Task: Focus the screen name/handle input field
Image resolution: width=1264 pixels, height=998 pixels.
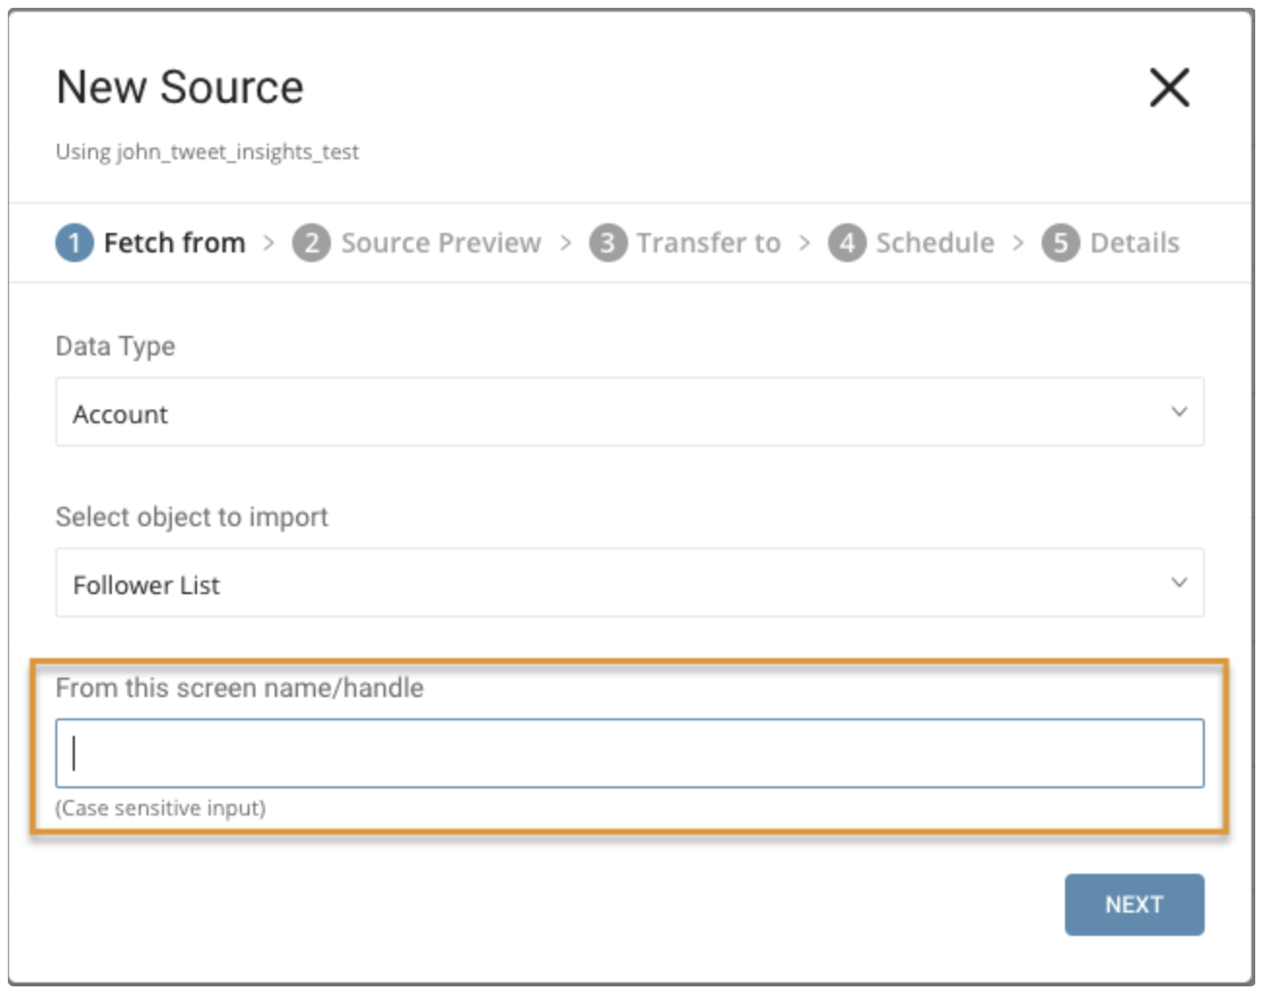Action: [x=629, y=753]
